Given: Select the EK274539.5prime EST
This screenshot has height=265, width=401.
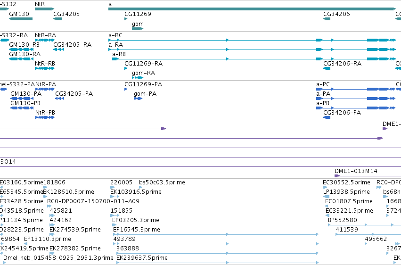Looking at the screenshot, I should point(52,234).
